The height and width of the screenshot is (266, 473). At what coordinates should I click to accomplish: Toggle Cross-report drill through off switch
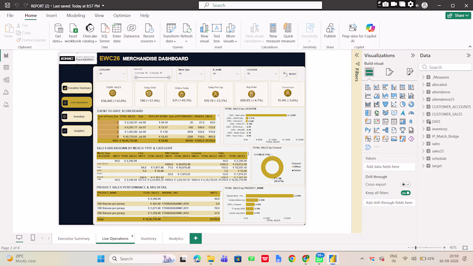pyautogui.click(x=405, y=185)
